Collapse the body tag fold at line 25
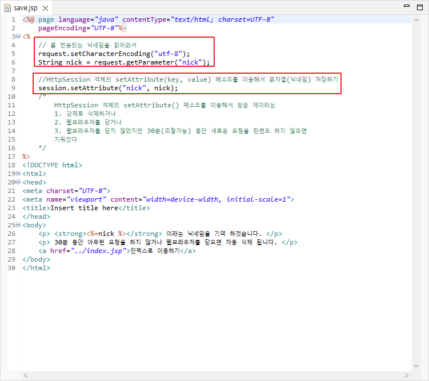Image resolution: width=429 pixels, height=381 pixels. pyautogui.click(x=18, y=225)
